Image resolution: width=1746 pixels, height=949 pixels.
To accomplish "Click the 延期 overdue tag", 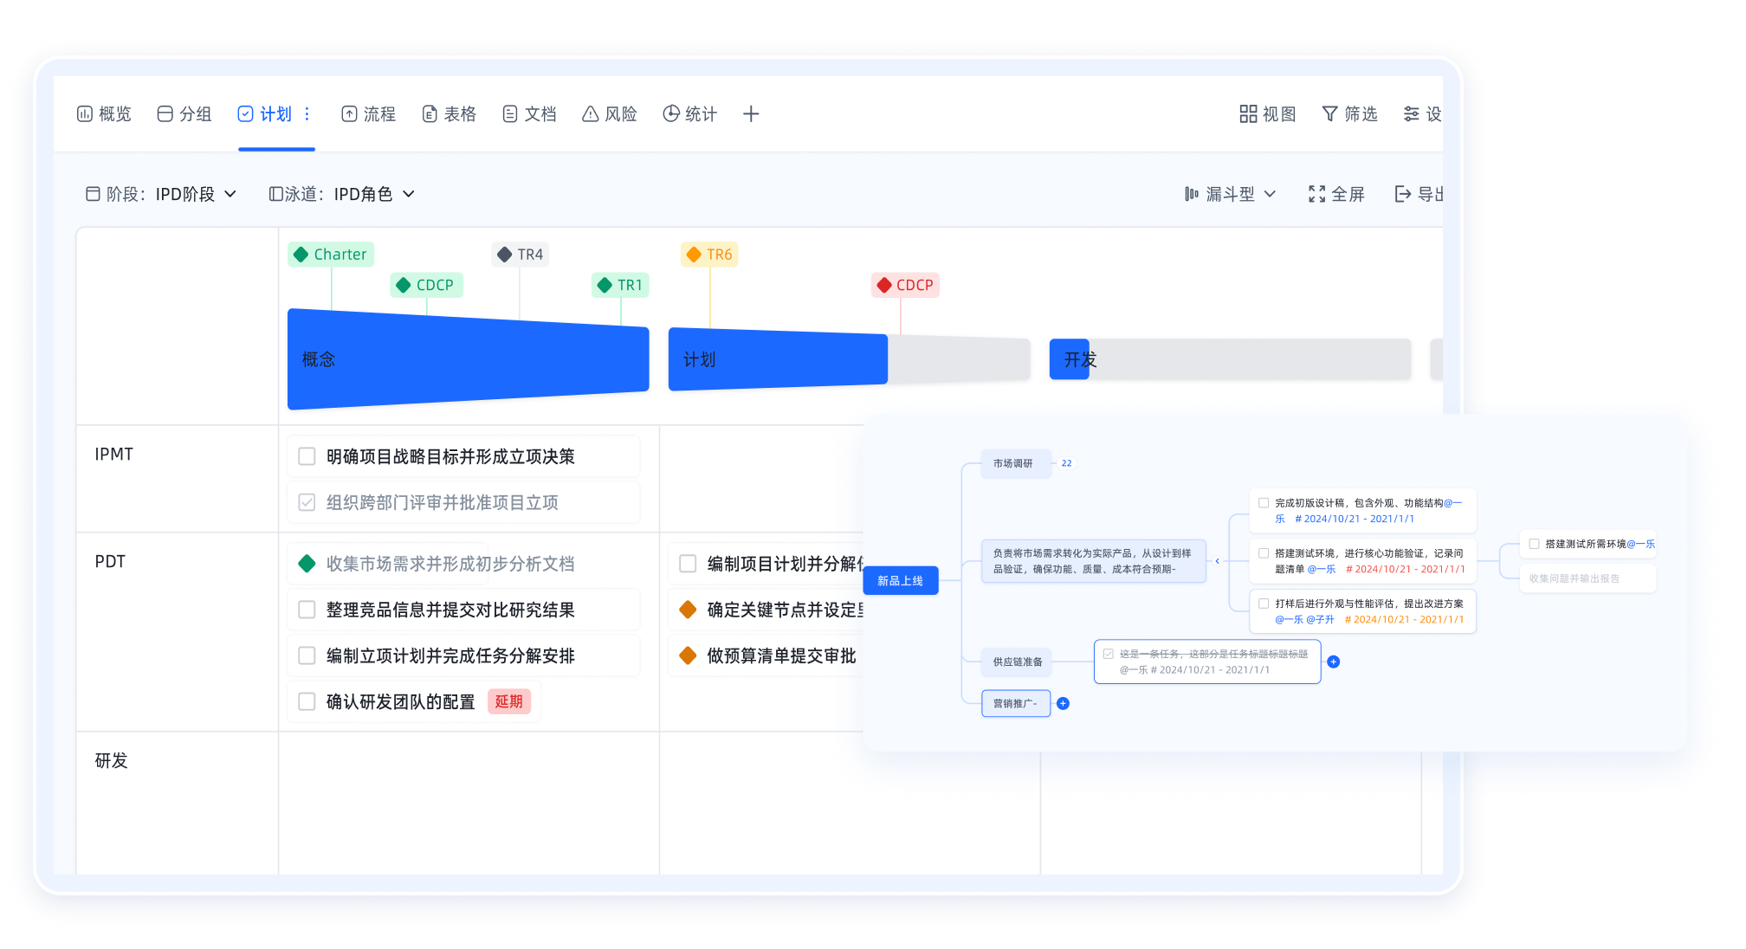I will 509,701.
